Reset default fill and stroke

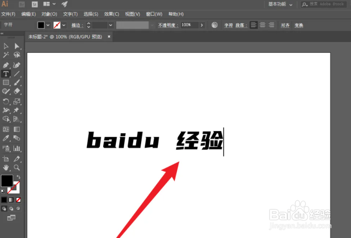click(3, 191)
